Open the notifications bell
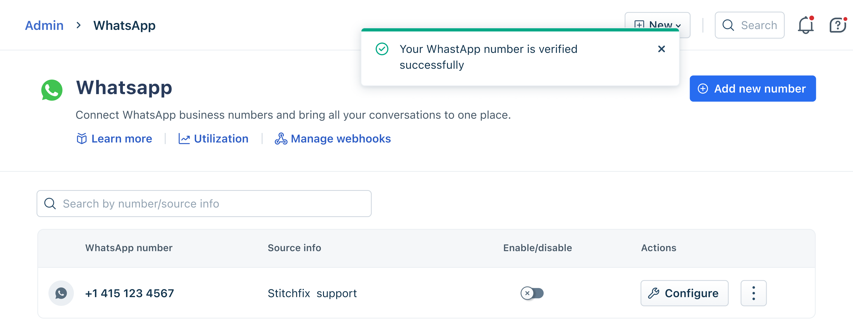853x327 pixels. pos(805,25)
